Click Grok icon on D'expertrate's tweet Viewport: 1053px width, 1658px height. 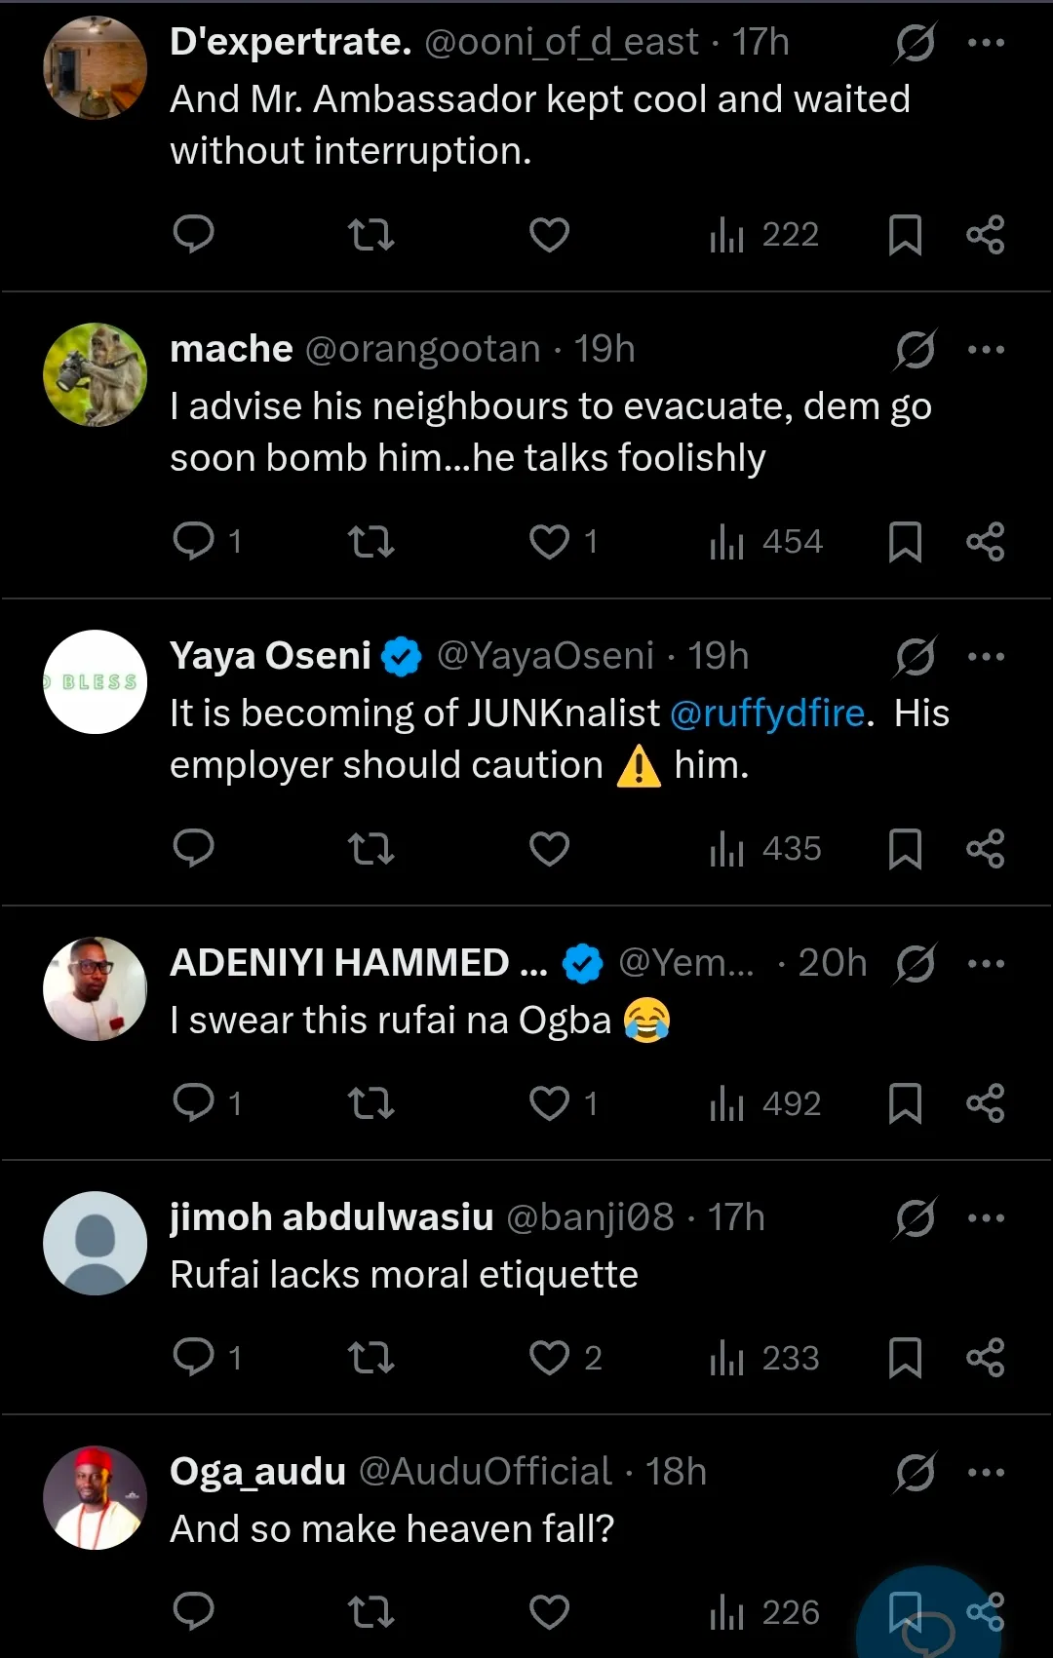click(x=915, y=43)
